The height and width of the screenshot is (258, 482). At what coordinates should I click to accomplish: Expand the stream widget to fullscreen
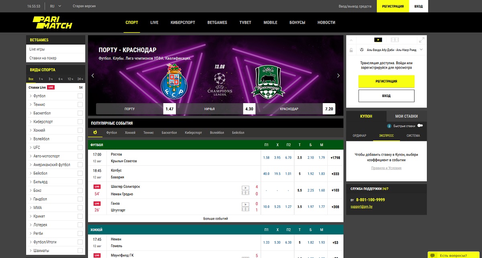421,40
